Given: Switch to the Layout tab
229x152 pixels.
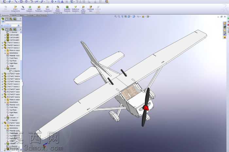Looking at the screenshot, I should (14, 15).
